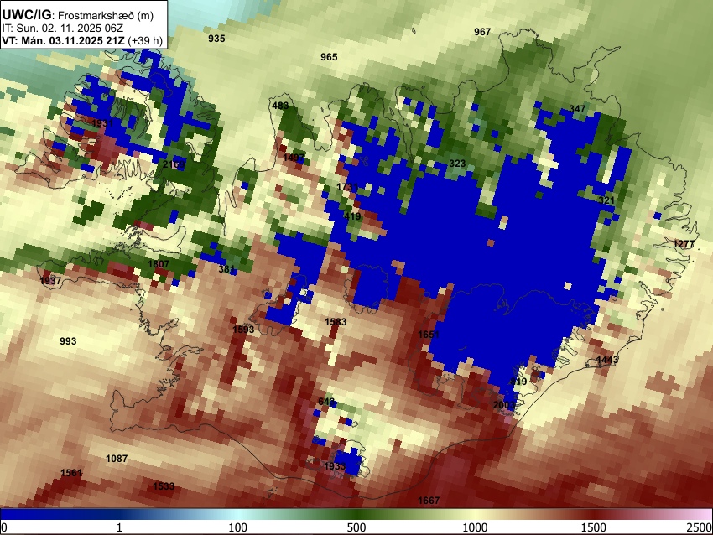This screenshot has width=713, height=535.
Task: Click the map value label 2003
Action: [504, 405]
